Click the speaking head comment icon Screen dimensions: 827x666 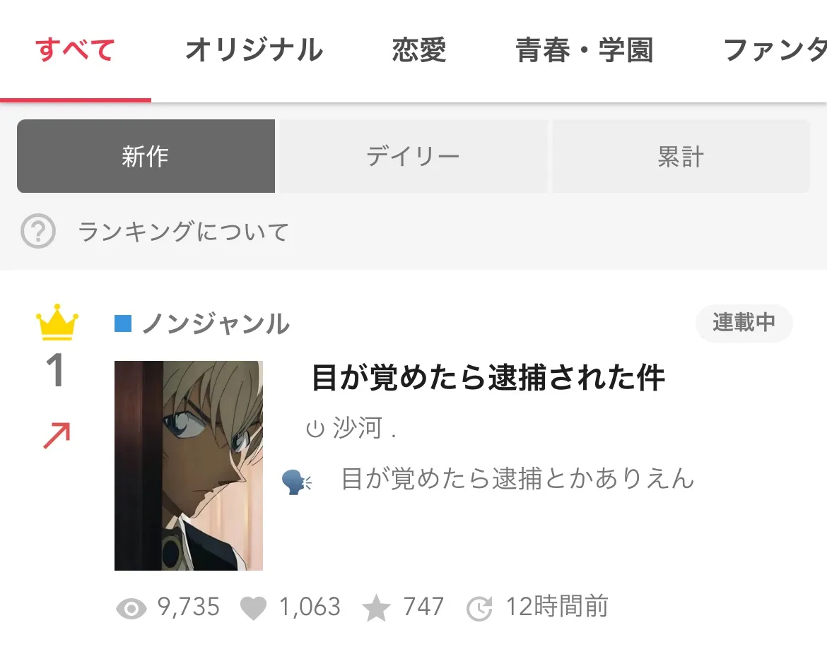coord(296,482)
